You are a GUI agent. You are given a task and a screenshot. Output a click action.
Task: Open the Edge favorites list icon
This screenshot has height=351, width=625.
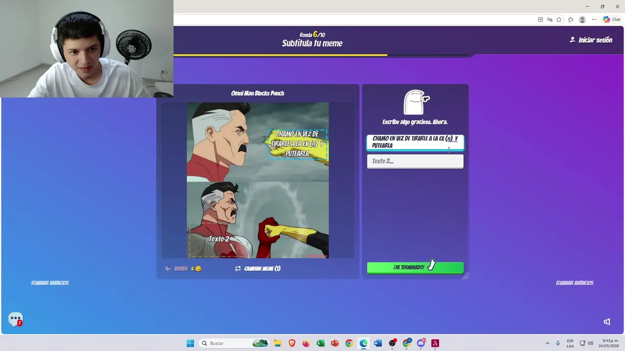pos(570,19)
